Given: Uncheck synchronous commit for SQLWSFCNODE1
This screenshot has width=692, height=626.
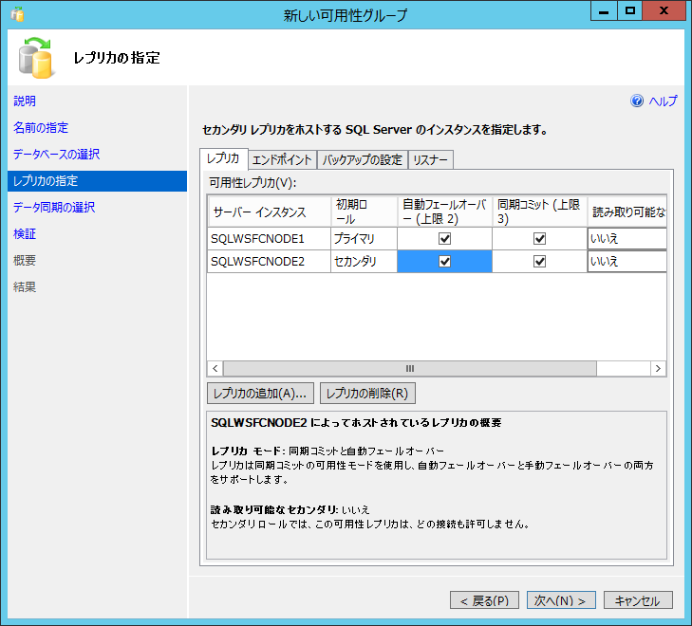Looking at the screenshot, I should coord(539,239).
